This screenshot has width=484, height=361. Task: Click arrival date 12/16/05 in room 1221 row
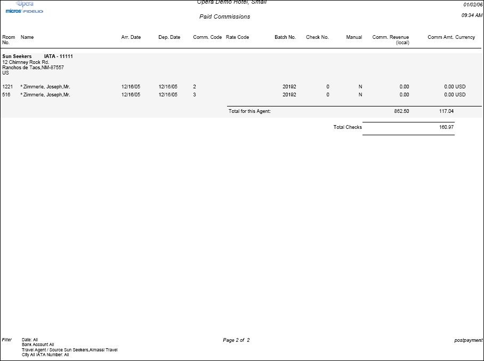131,87
